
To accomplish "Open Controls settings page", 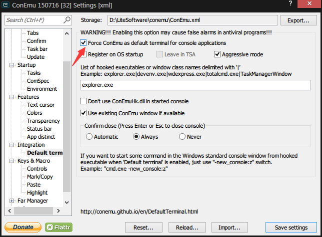I will [37, 169].
